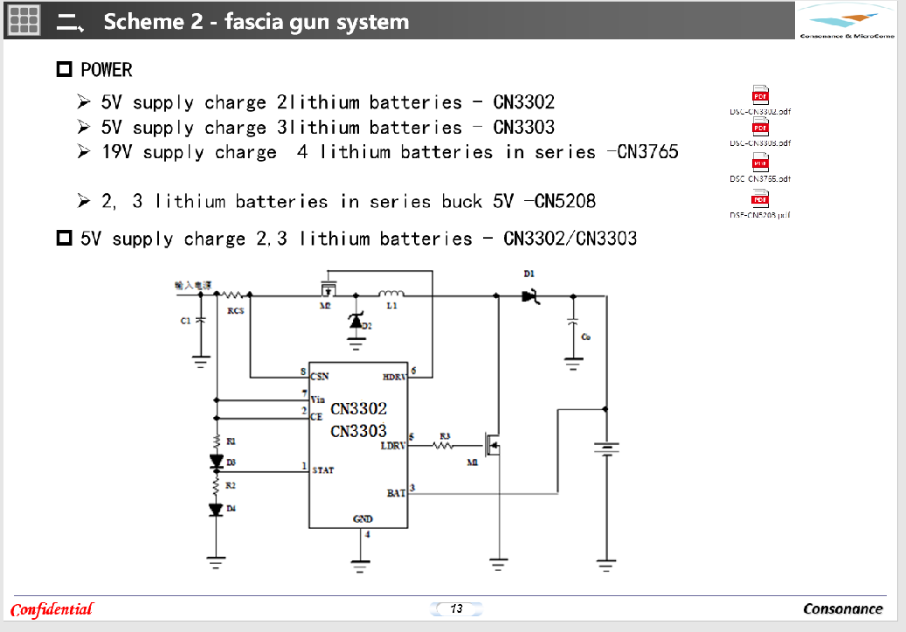
Task: Click the RCS resistor label
Action: point(235,311)
